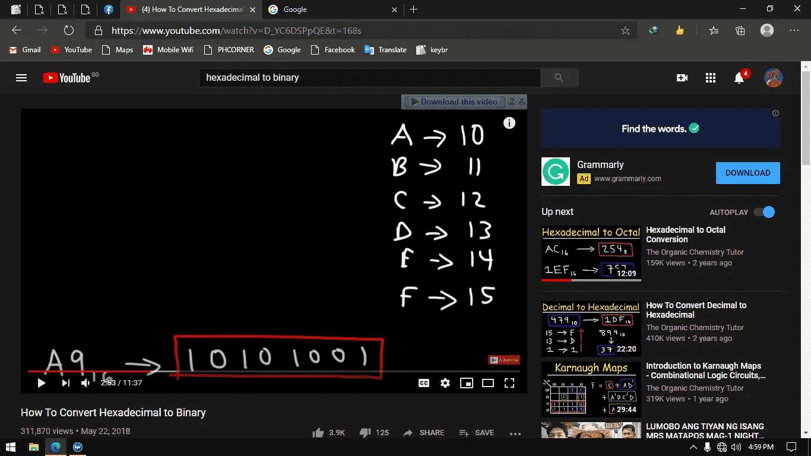Open the player settings gear
Viewport: 811px width, 456px height.
point(445,383)
